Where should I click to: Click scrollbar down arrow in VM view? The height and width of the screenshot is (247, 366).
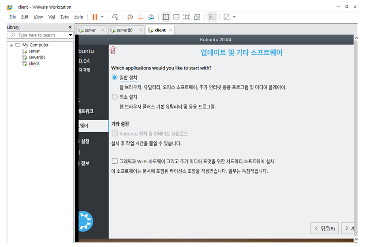[x=356, y=240]
